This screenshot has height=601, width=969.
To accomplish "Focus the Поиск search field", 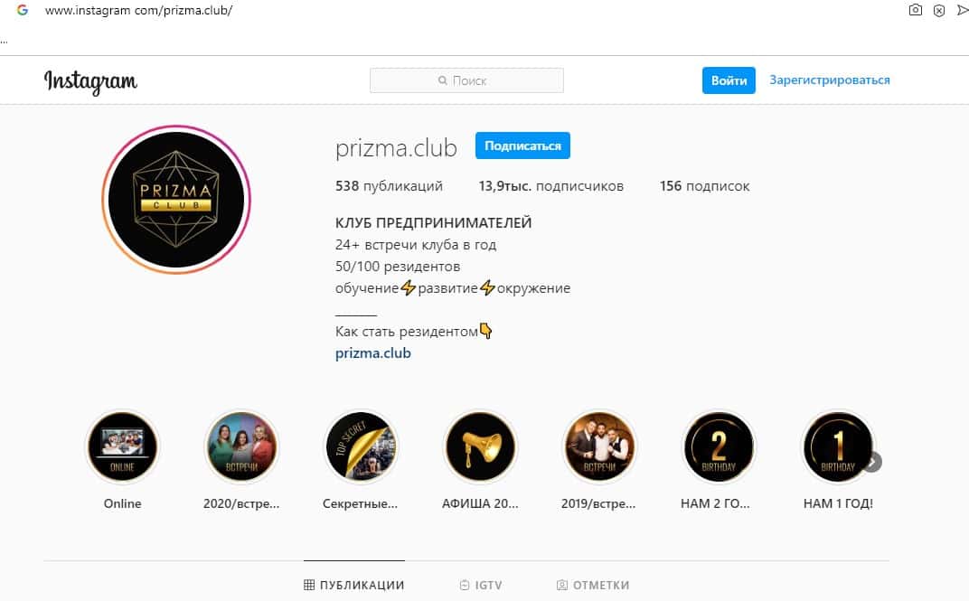I will (x=466, y=80).
